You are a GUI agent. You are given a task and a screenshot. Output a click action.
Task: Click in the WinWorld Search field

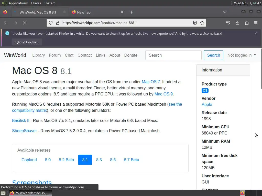pyautogui.click(x=173, y=55)
